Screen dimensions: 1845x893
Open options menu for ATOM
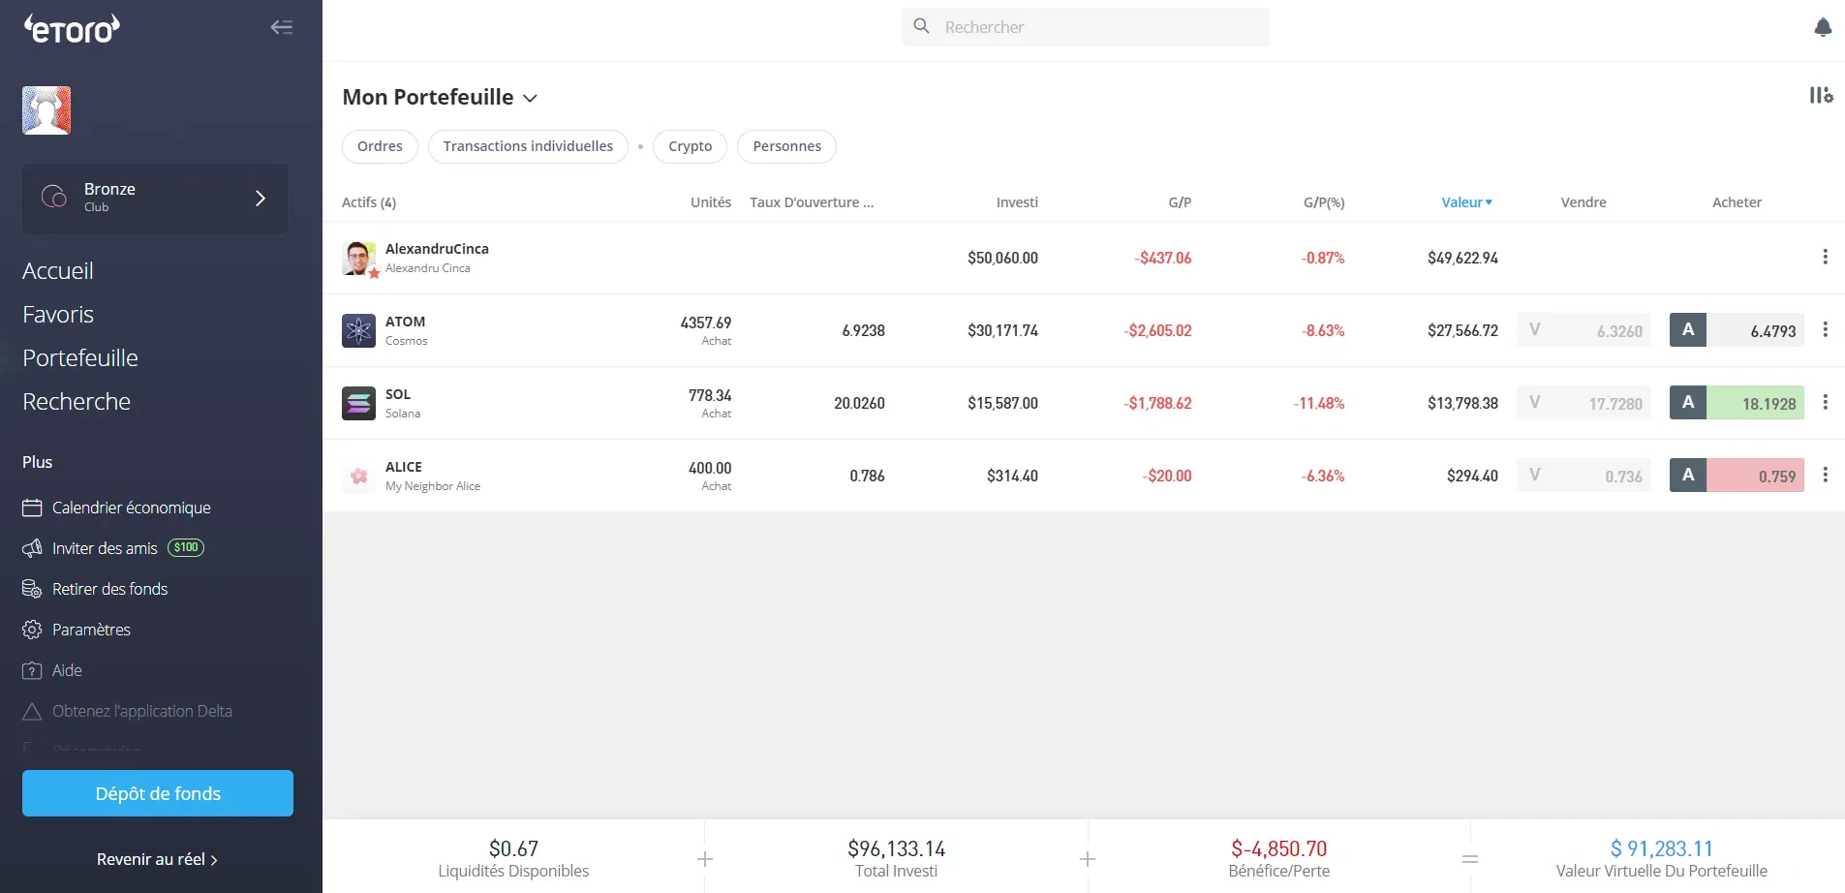pyautogui.click(x=1825, y=329)
